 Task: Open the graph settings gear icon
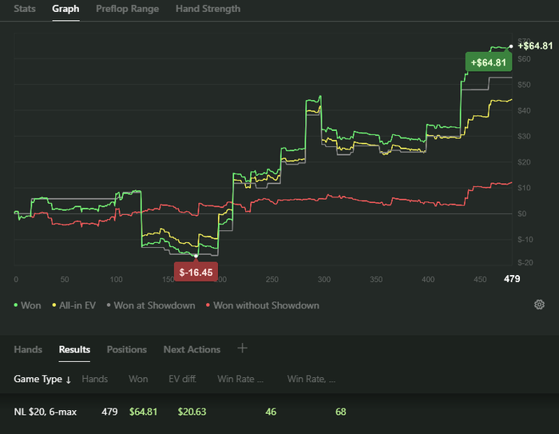(x=539, y=305)
